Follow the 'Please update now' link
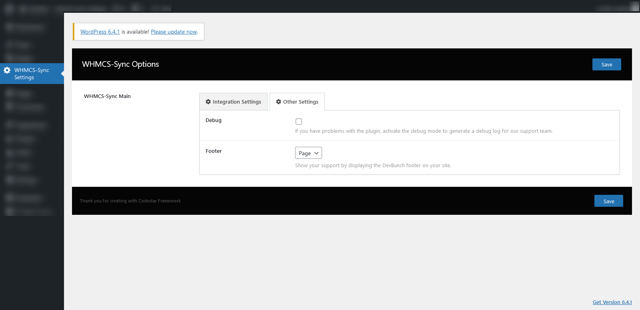Image resolution: width=640 pixels, height=310 pixels. (174, 32)
